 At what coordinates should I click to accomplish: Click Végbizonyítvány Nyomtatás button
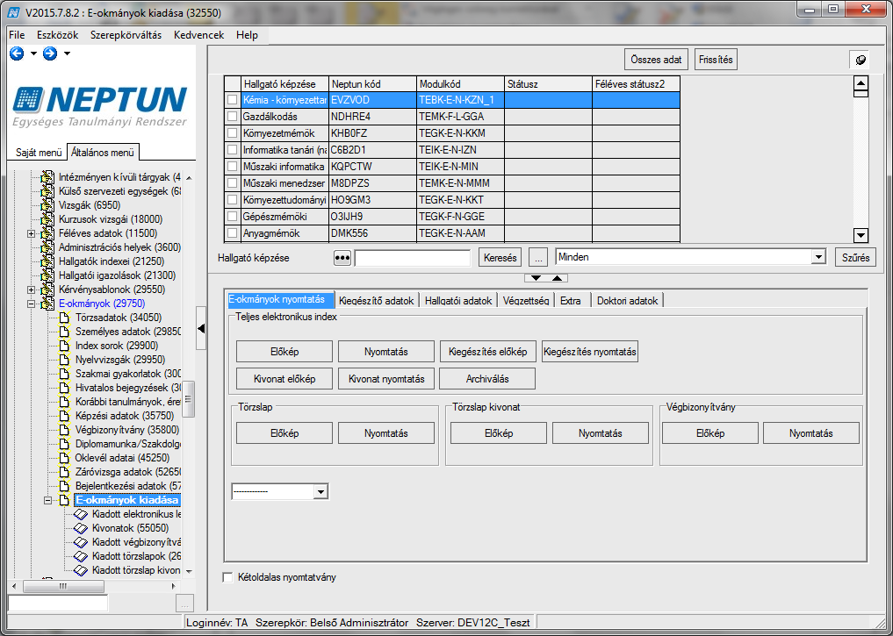point(811,433)
